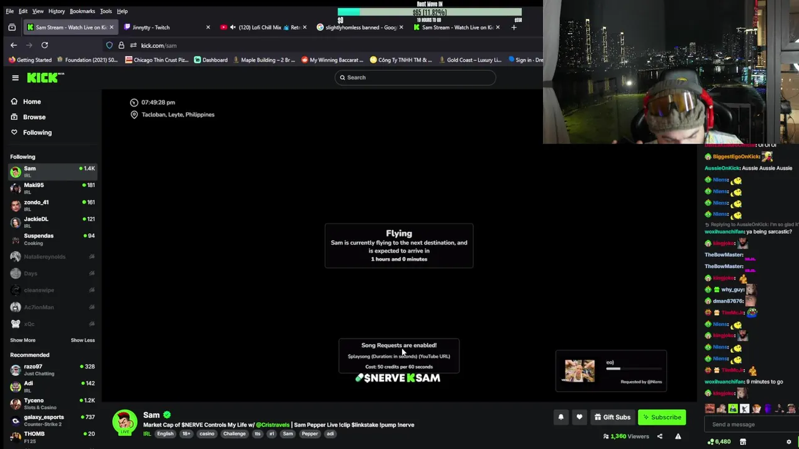Report stream with warning triangle icon
Viewport: 799px width, 449px height.
coord(678,437)
